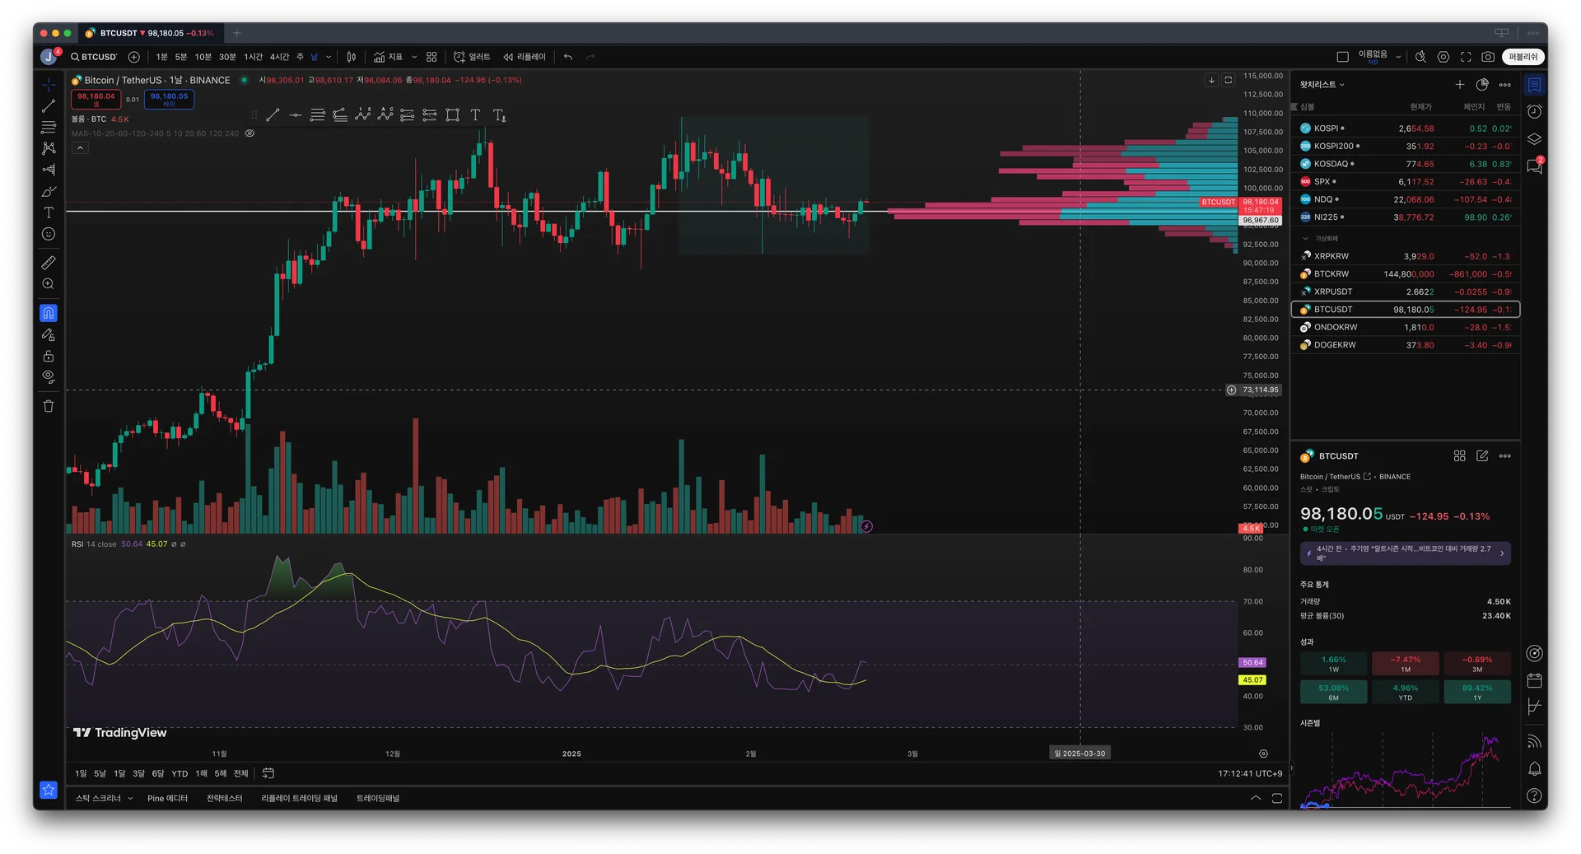Expand the favorite indicators dropdown arrow

(414, 57)
